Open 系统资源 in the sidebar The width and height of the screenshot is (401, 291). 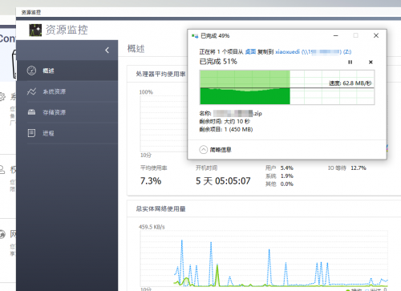[x=67, y=91]
